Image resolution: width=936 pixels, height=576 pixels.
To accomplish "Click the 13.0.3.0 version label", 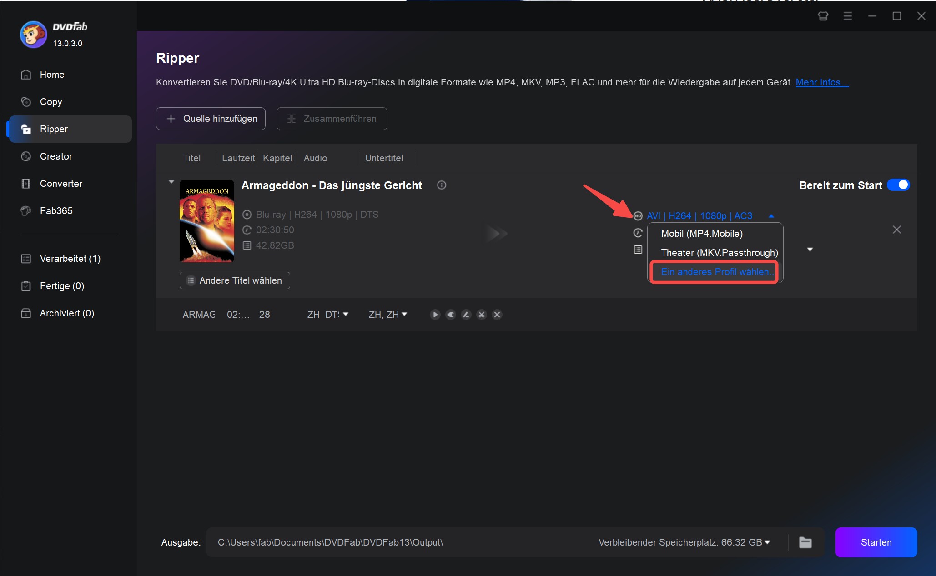I will [x=67, y=44].
